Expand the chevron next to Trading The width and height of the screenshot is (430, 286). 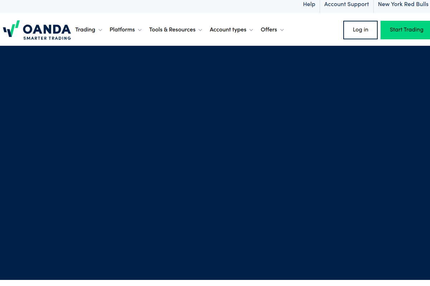(x=100, y=30)
